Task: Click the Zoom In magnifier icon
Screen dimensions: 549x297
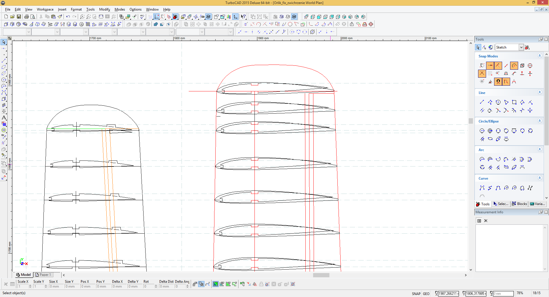Action: pos(82,17)
